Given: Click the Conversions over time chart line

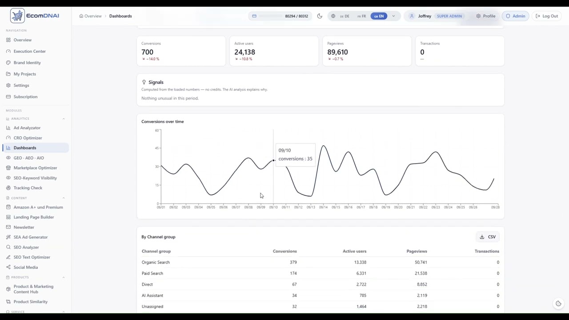Looking at the screenshot, I should (327, 172).
